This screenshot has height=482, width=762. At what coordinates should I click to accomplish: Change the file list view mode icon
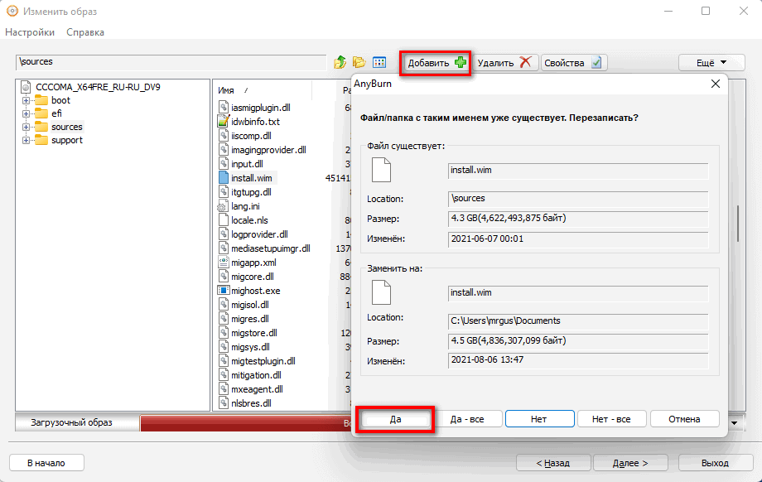(379, 62)
